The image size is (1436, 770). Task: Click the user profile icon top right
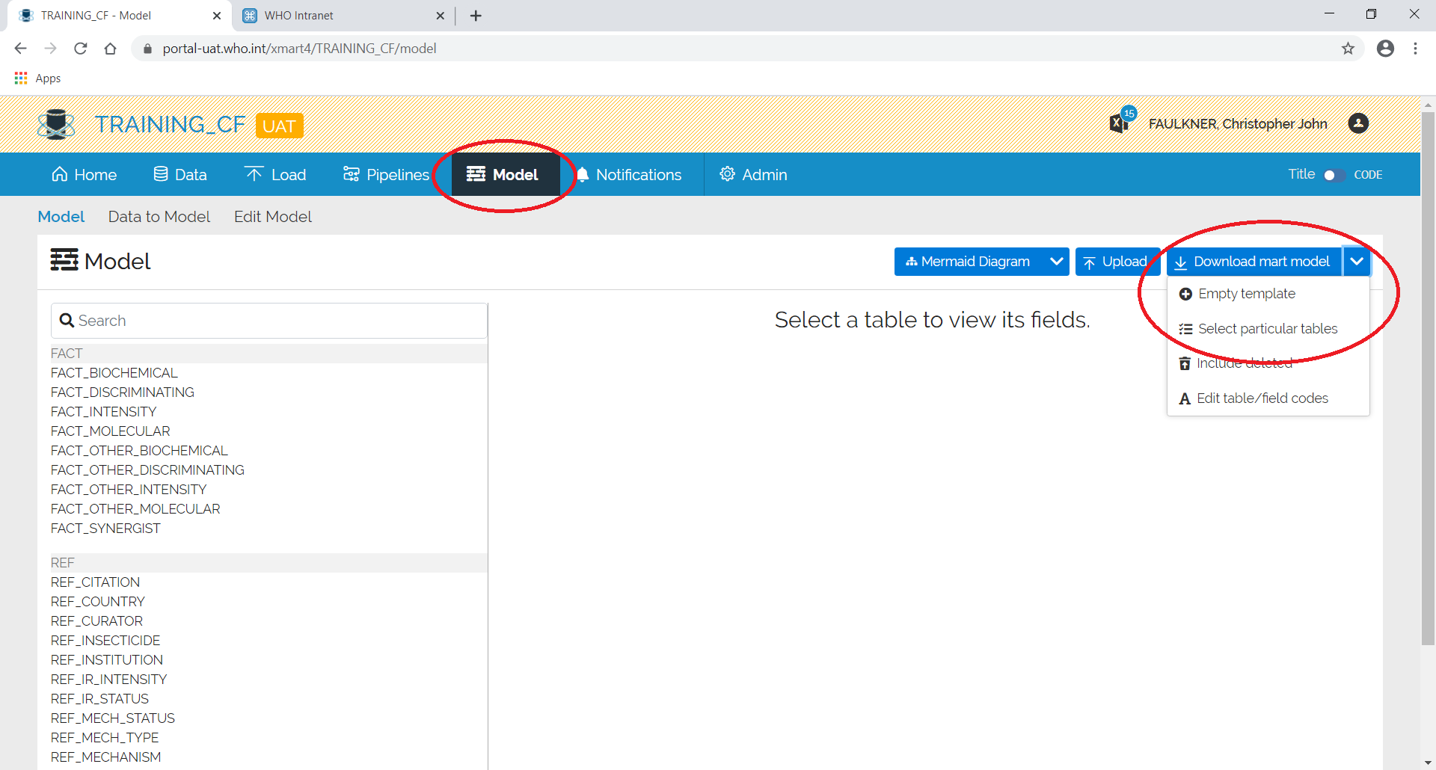[1358, 123]
